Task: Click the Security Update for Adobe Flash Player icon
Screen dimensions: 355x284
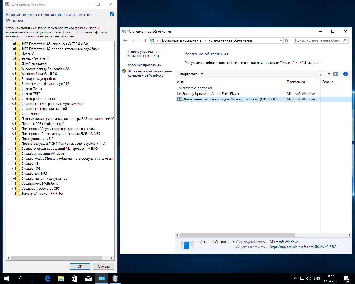Action: click(179, 94)
